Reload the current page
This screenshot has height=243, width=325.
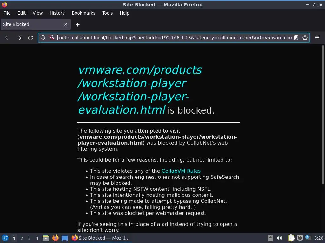[x=30, y=38]
